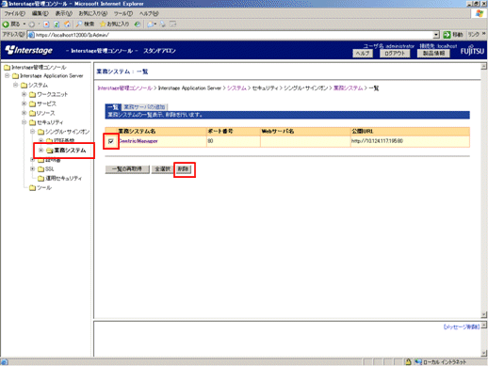Click the Forward navigation arrow icon
This screenshot has height=366, width=488.
(x=32, y=24)
